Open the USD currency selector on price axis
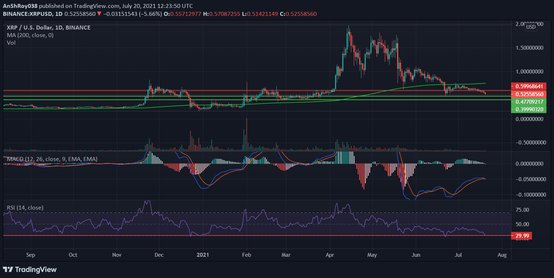The image size is (554, 278). click(x=530, y=27)
